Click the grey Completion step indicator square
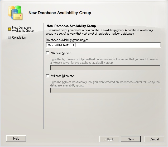Image resolution: width=168 pixels, height=147 pixels. point(10,38)
